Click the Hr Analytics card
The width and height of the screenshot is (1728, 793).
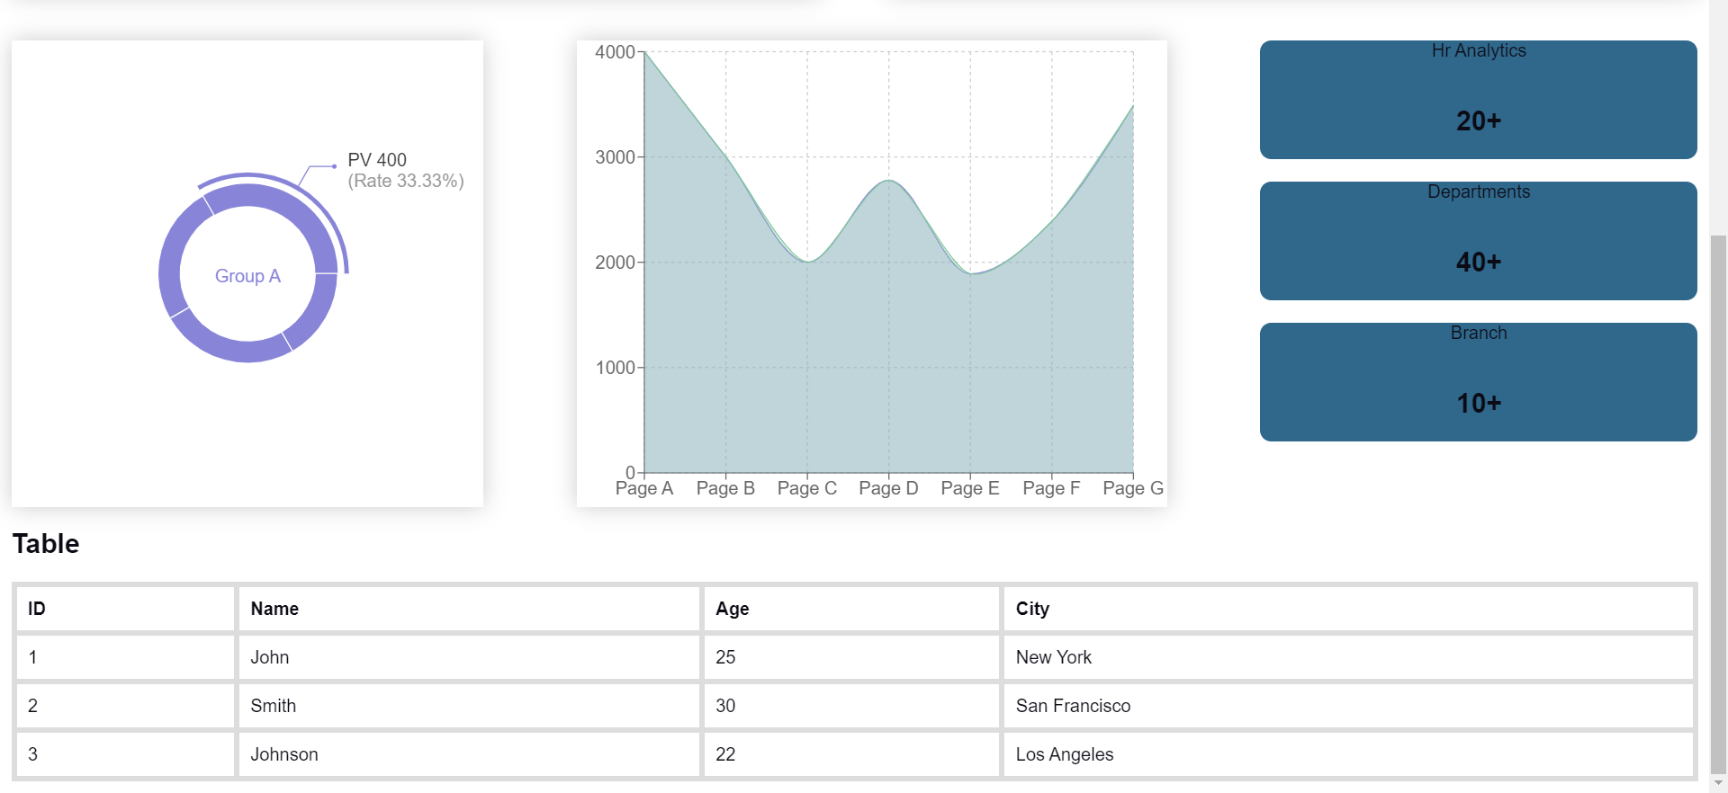coord(1478,100)
